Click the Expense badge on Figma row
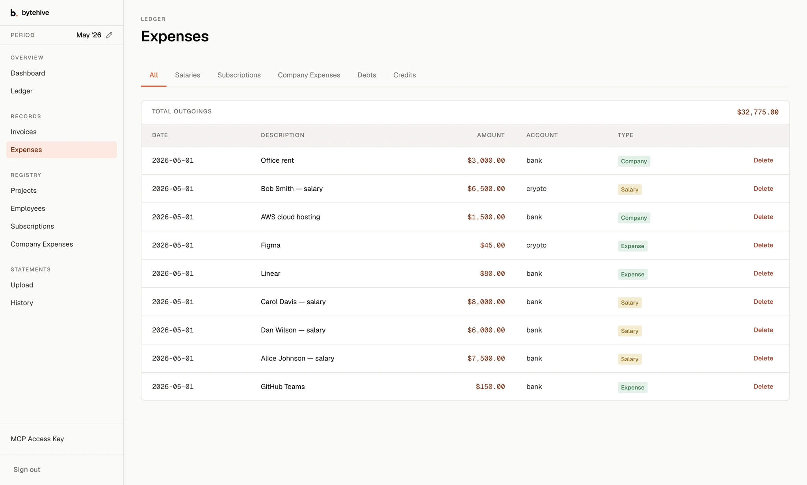 coord(632,246)
